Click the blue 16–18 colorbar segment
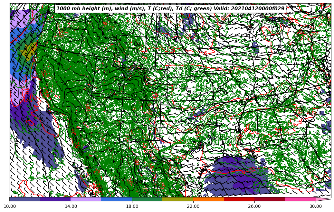 click(117, 199)
